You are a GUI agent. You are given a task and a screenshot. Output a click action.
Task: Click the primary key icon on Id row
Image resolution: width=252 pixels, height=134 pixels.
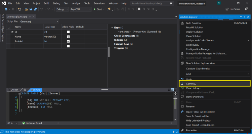12,32
